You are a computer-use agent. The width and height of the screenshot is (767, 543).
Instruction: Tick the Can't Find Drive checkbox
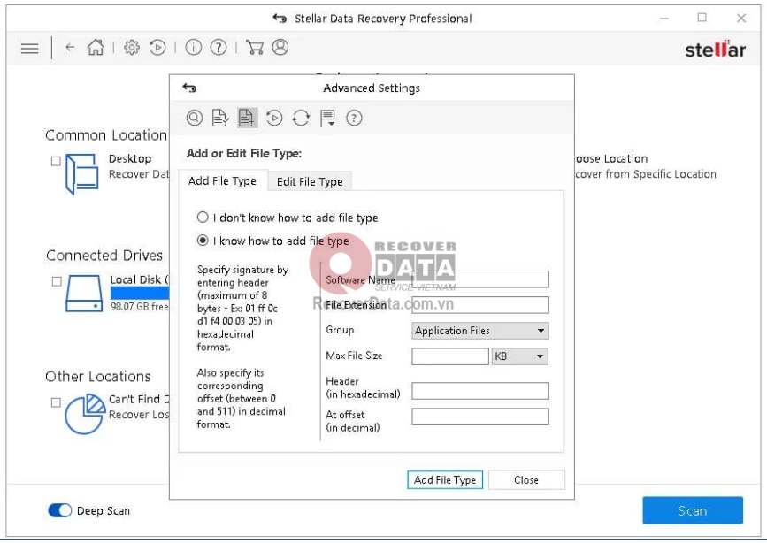click(x=57, y=402)
